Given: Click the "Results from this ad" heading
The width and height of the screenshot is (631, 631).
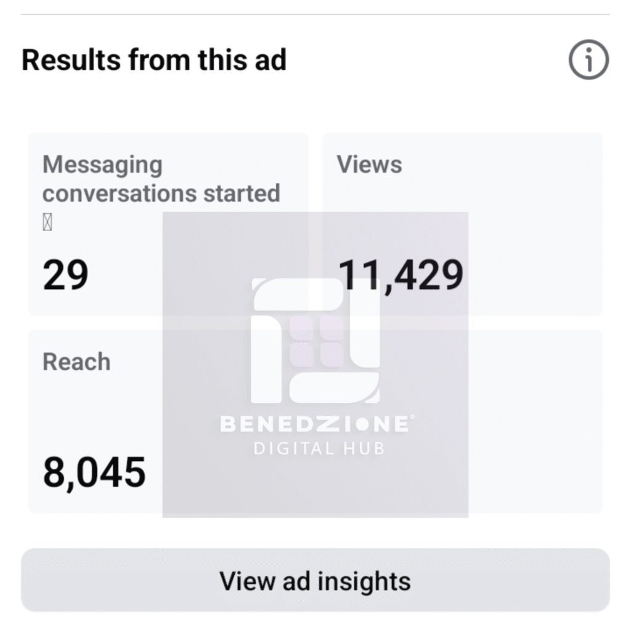Looking at the screenshot, I should 154,60.
